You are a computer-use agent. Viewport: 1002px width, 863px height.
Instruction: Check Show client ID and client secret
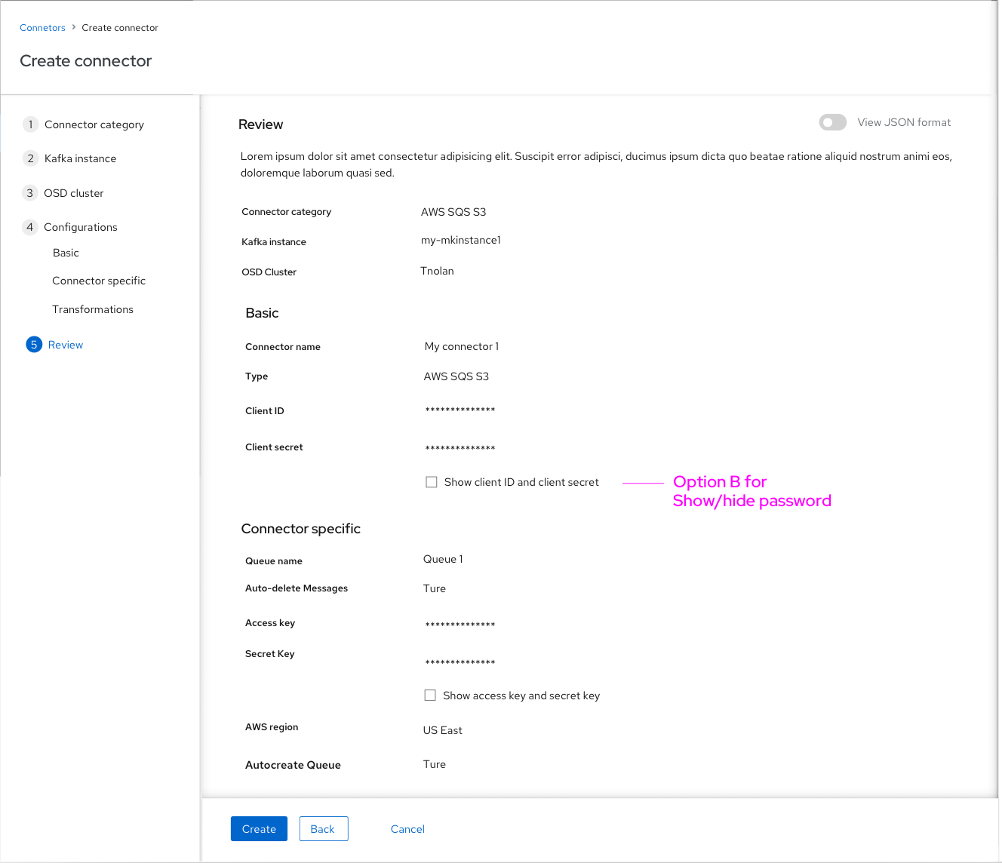click(x=431, y=481)
